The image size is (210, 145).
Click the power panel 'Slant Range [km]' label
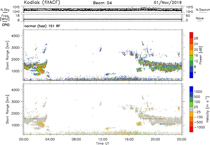(7, 55)
